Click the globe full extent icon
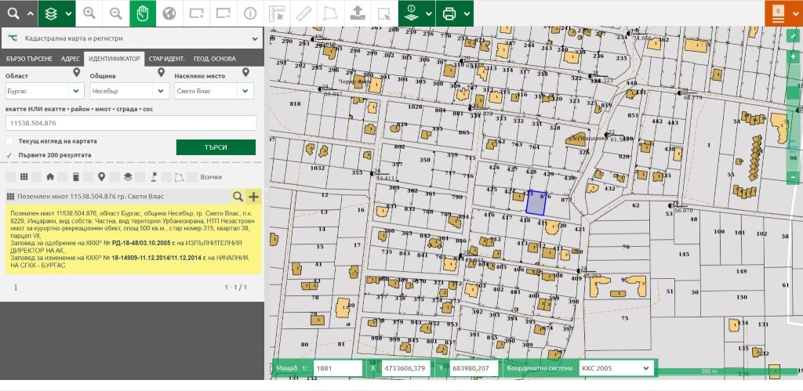 [x=169, y=13]
